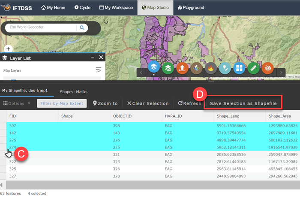Click the Clear Selection button
This screenshot has width=300, height=197.
pos(148,103)
